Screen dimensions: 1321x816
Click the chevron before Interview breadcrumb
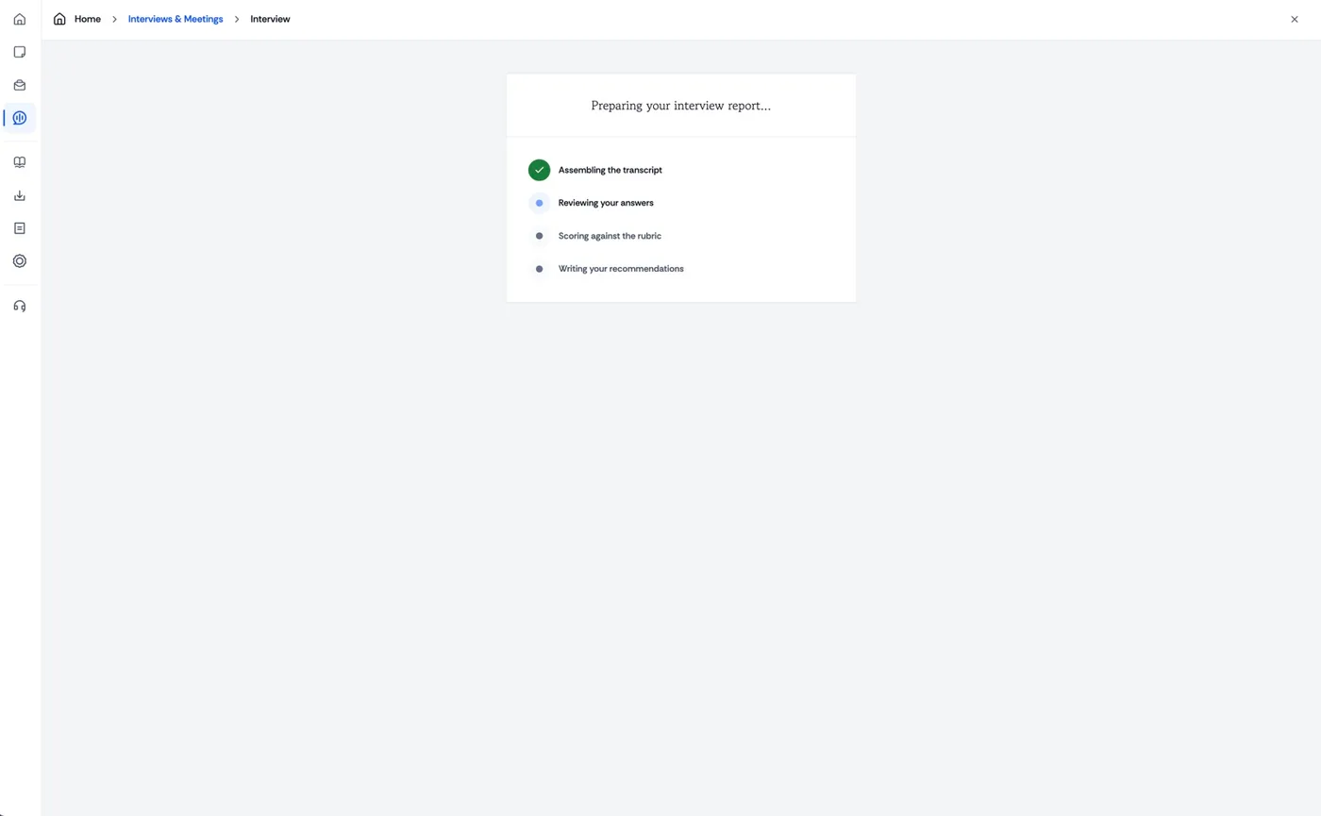(x=237, y=19)
